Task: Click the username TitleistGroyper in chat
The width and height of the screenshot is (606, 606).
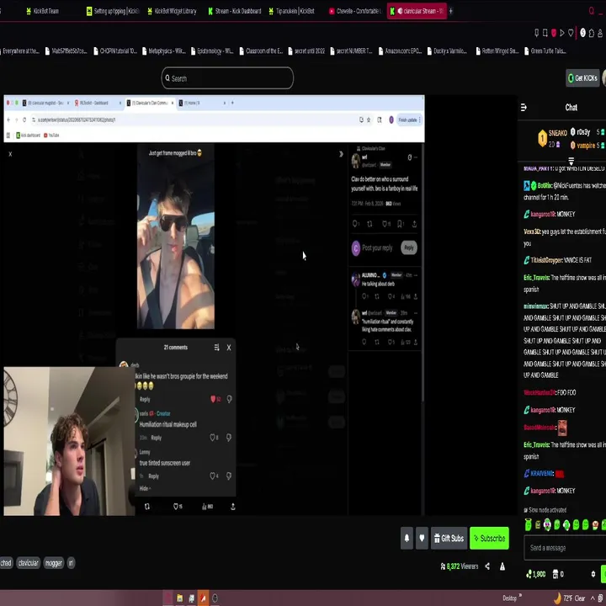Action: pos(546,260)
